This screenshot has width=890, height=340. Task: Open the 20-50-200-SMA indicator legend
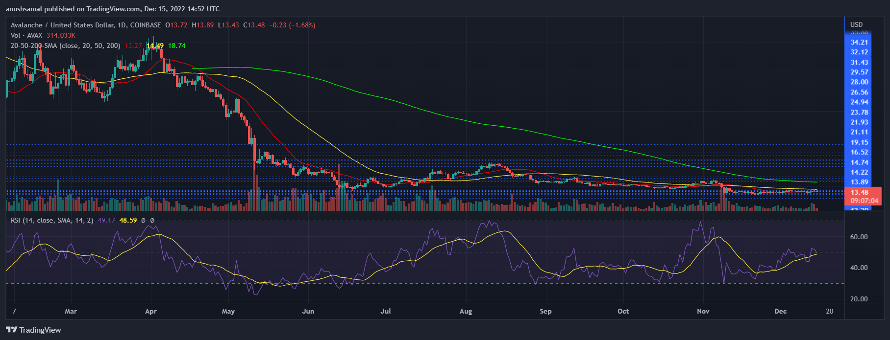pyautogui.click(x=65, y=45)
